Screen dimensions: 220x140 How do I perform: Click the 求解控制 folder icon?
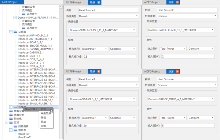pyautogui.click(x=11, y=115)
